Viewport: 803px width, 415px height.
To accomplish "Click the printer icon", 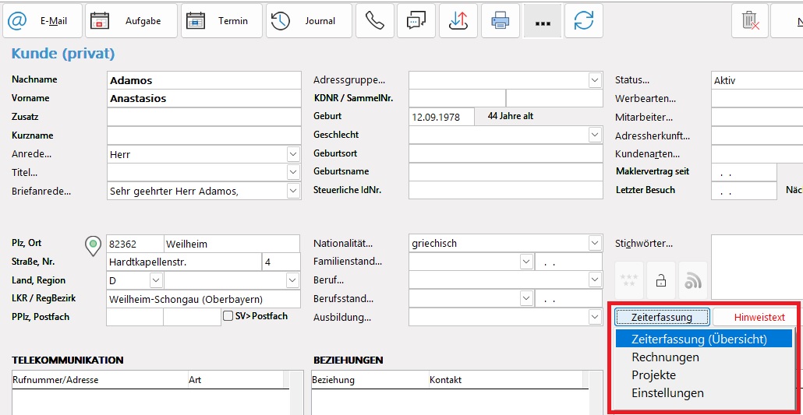I will [x=500, y=21].
